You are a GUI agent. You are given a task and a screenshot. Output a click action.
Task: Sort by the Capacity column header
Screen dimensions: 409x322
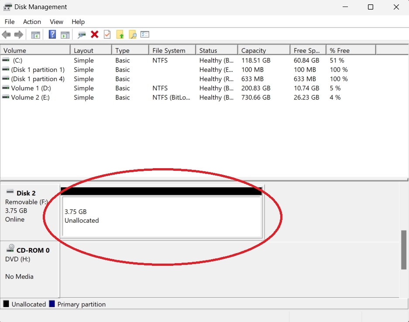click(x=254, y=51)
